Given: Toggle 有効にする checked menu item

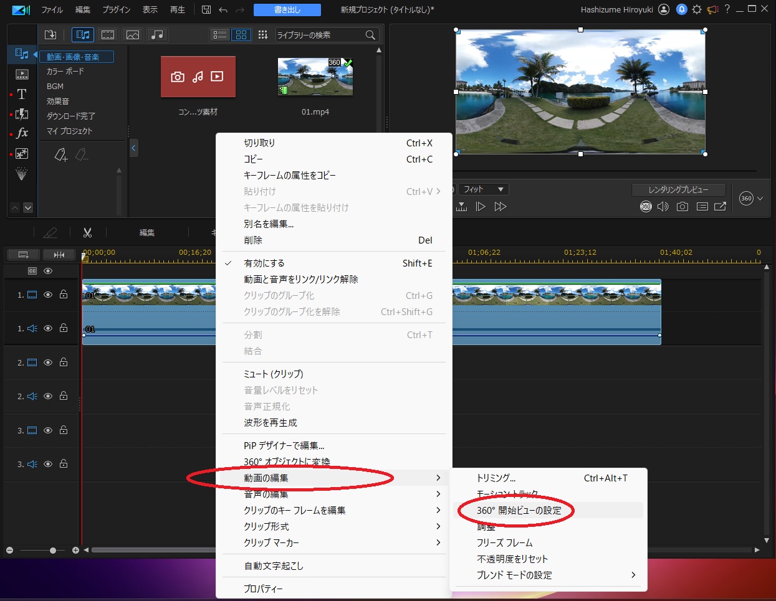Looking at the screenshot, I should coord(334,263).
